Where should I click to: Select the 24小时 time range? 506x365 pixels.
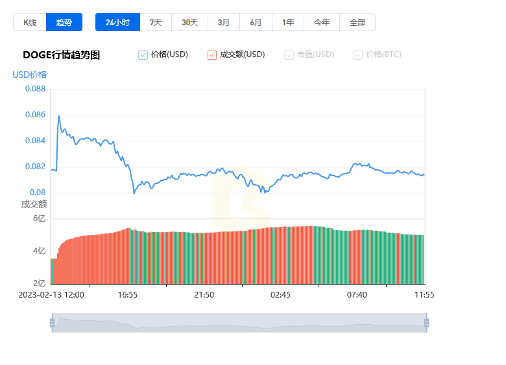coord(117,22)
